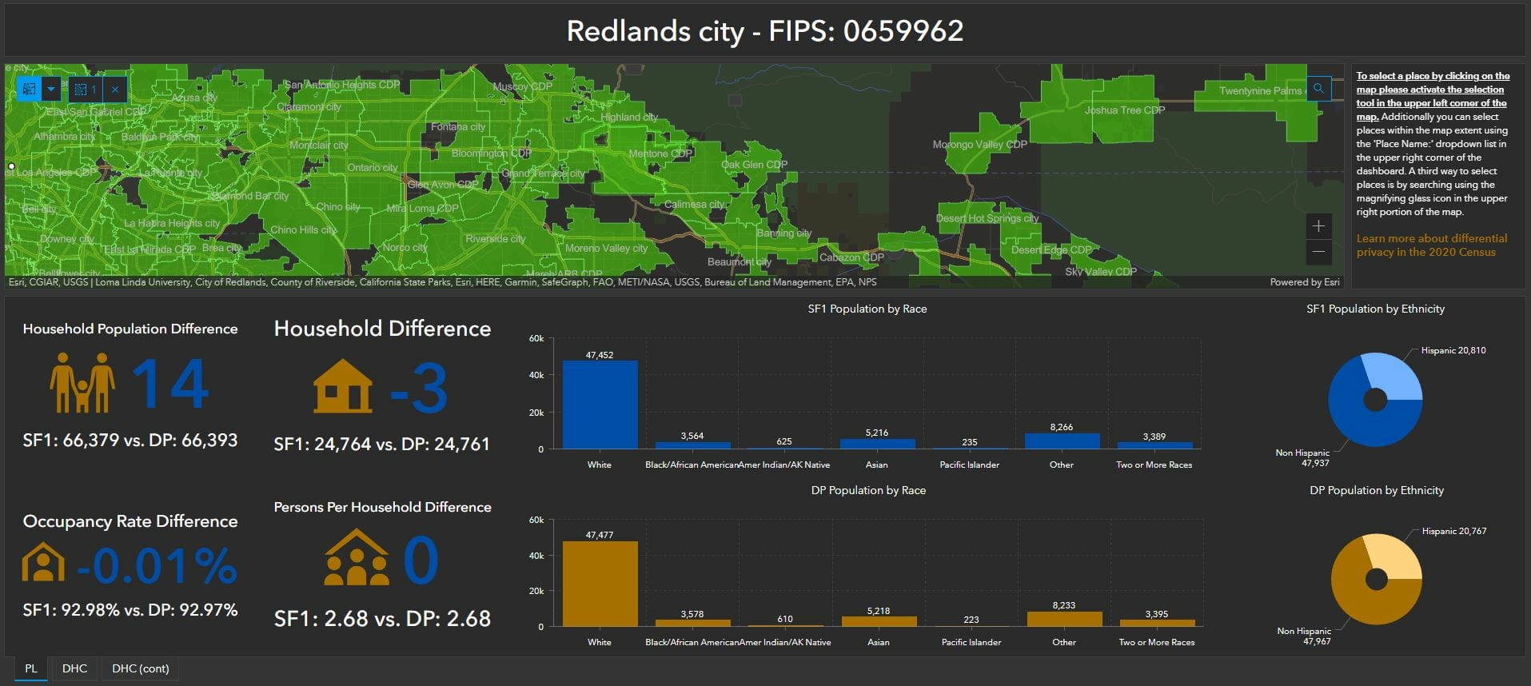Activate the map selection tool
Viewport: 1531px width, 686px height.
[x=30, y=89]
